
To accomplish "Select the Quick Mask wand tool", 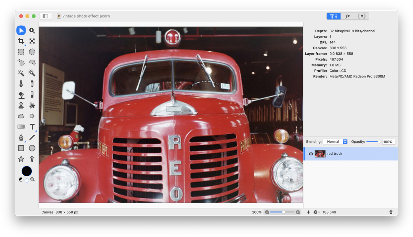I will pos(32,73).
